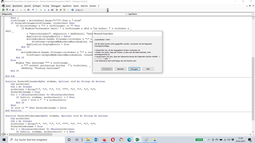Click the horizontal scrollbar thumb of code window
255x143 pixels.
click(x=31, y=135)
